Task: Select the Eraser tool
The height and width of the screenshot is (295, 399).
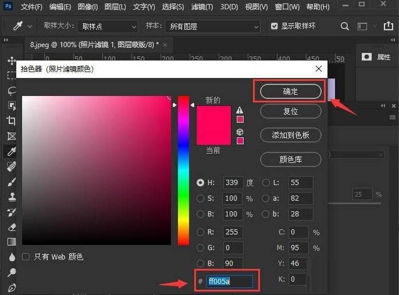Action: click(12, 227)
